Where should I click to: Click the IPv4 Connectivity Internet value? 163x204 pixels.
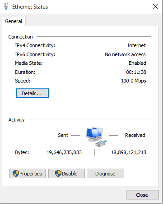tap(136, 45)
